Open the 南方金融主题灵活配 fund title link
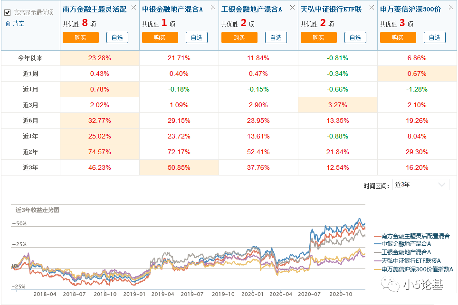This screenshot has height=305, width=458. pos(95,9)
